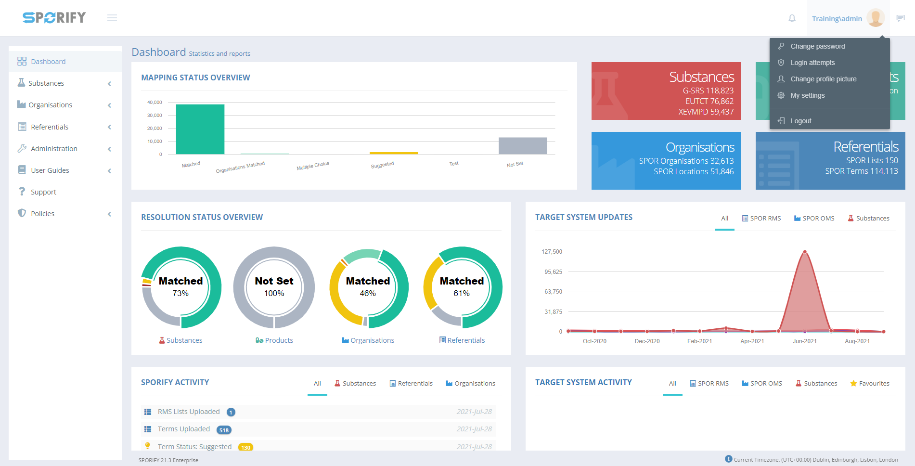Click the Support question mark icon
This screenshot has width=915, height=466.
22,192
